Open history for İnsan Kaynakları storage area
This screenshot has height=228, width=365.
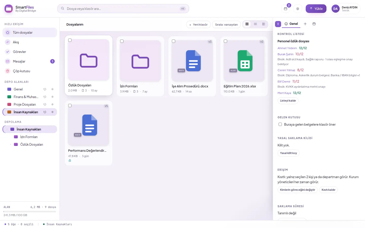click(x=45, y=112)
